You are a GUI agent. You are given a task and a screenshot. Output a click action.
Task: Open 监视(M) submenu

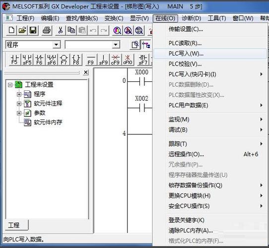point(209,120)
